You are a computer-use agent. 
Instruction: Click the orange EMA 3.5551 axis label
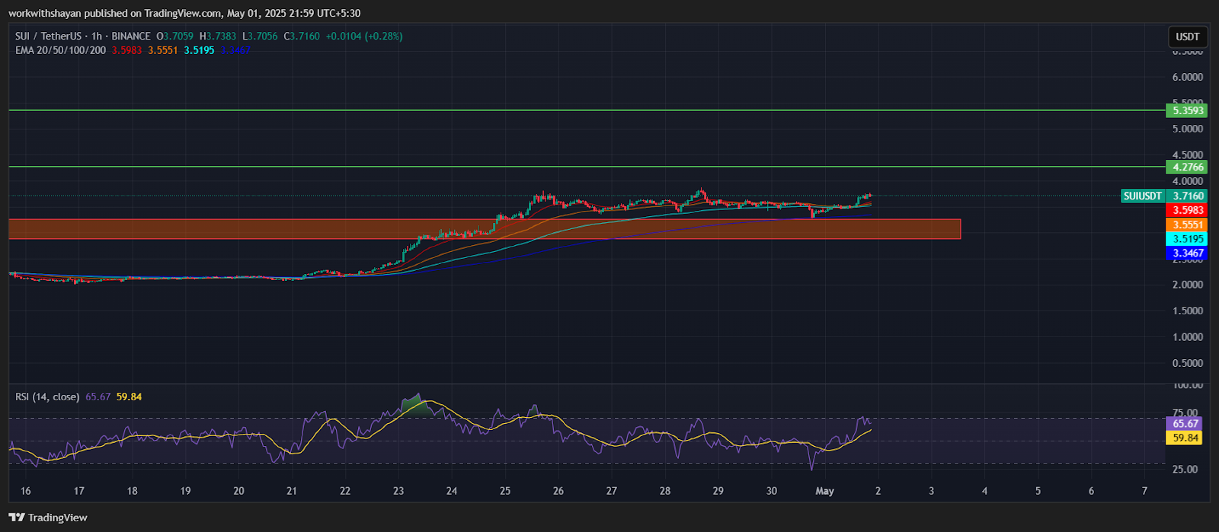click(1187, 225)
